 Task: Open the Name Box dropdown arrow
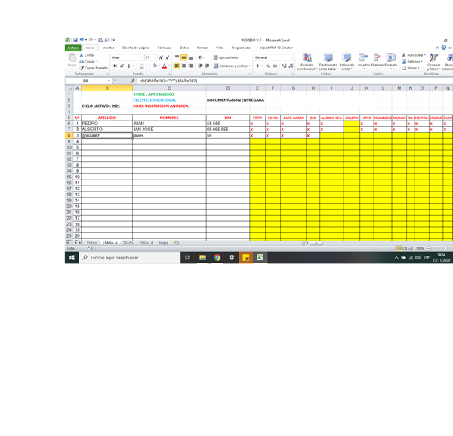coord(108,80)
